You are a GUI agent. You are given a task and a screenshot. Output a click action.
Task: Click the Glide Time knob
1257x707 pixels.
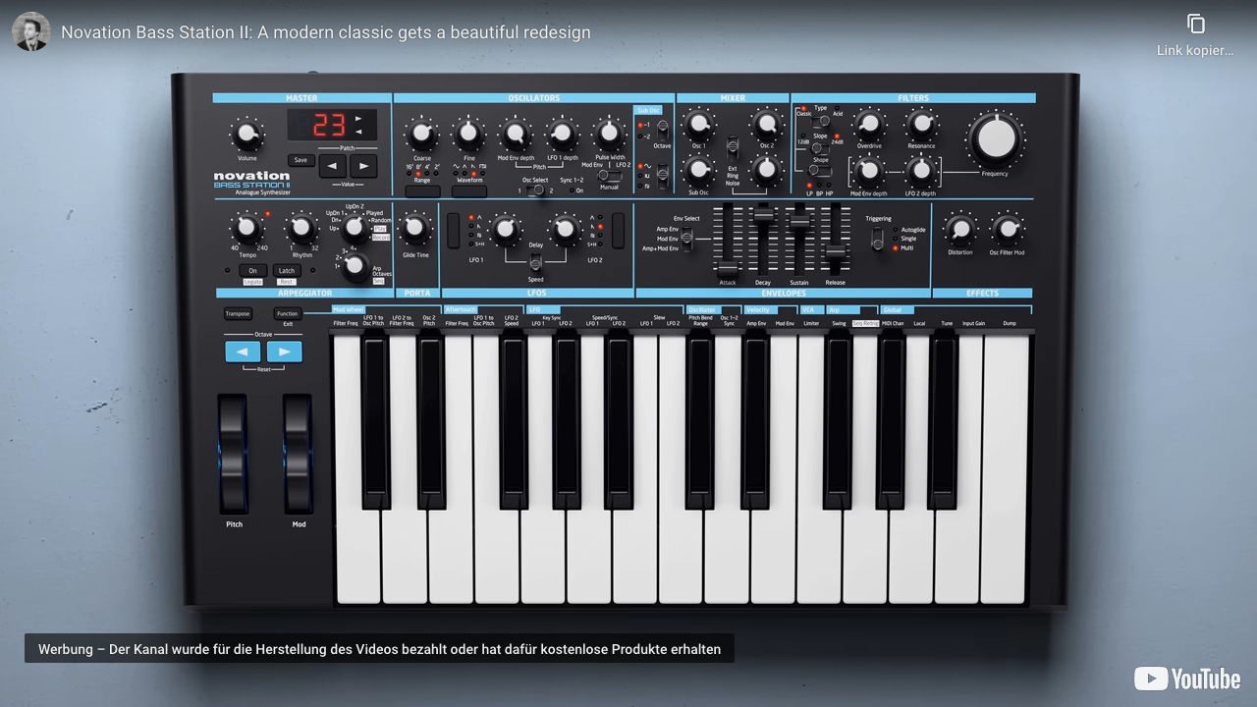point(415,229)
